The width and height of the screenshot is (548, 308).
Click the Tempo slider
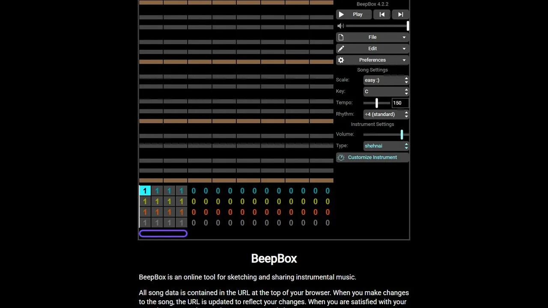(x=377, y=103)
